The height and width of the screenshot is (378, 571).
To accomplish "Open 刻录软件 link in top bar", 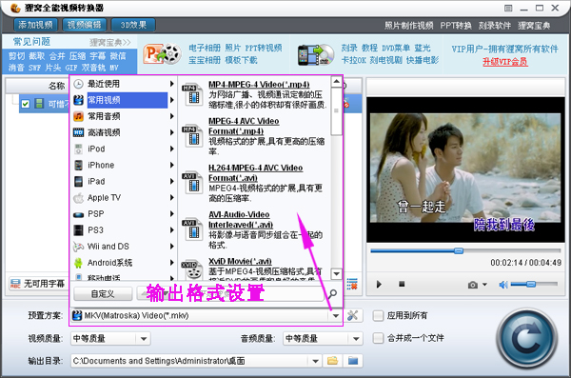I will (495, 26).
